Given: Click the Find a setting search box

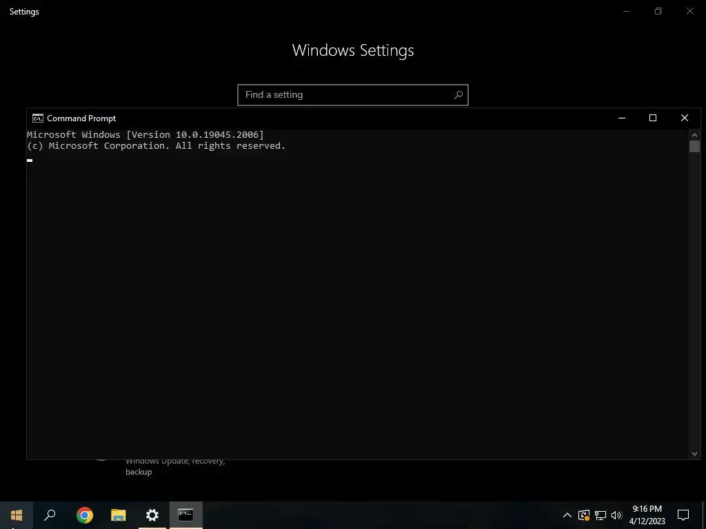Looking at the screenshot, I should (353, 95).
